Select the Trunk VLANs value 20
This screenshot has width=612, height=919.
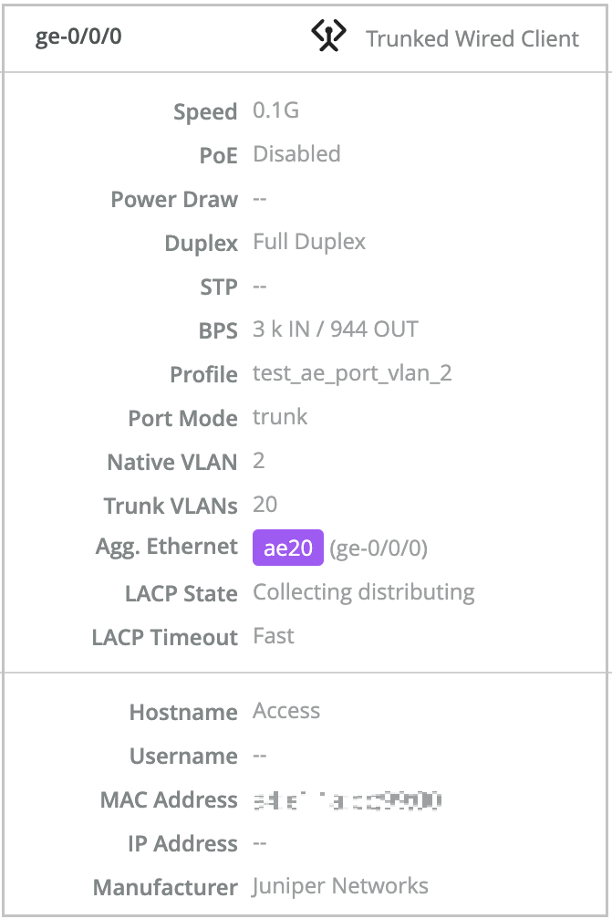click(x=265, y=505)
